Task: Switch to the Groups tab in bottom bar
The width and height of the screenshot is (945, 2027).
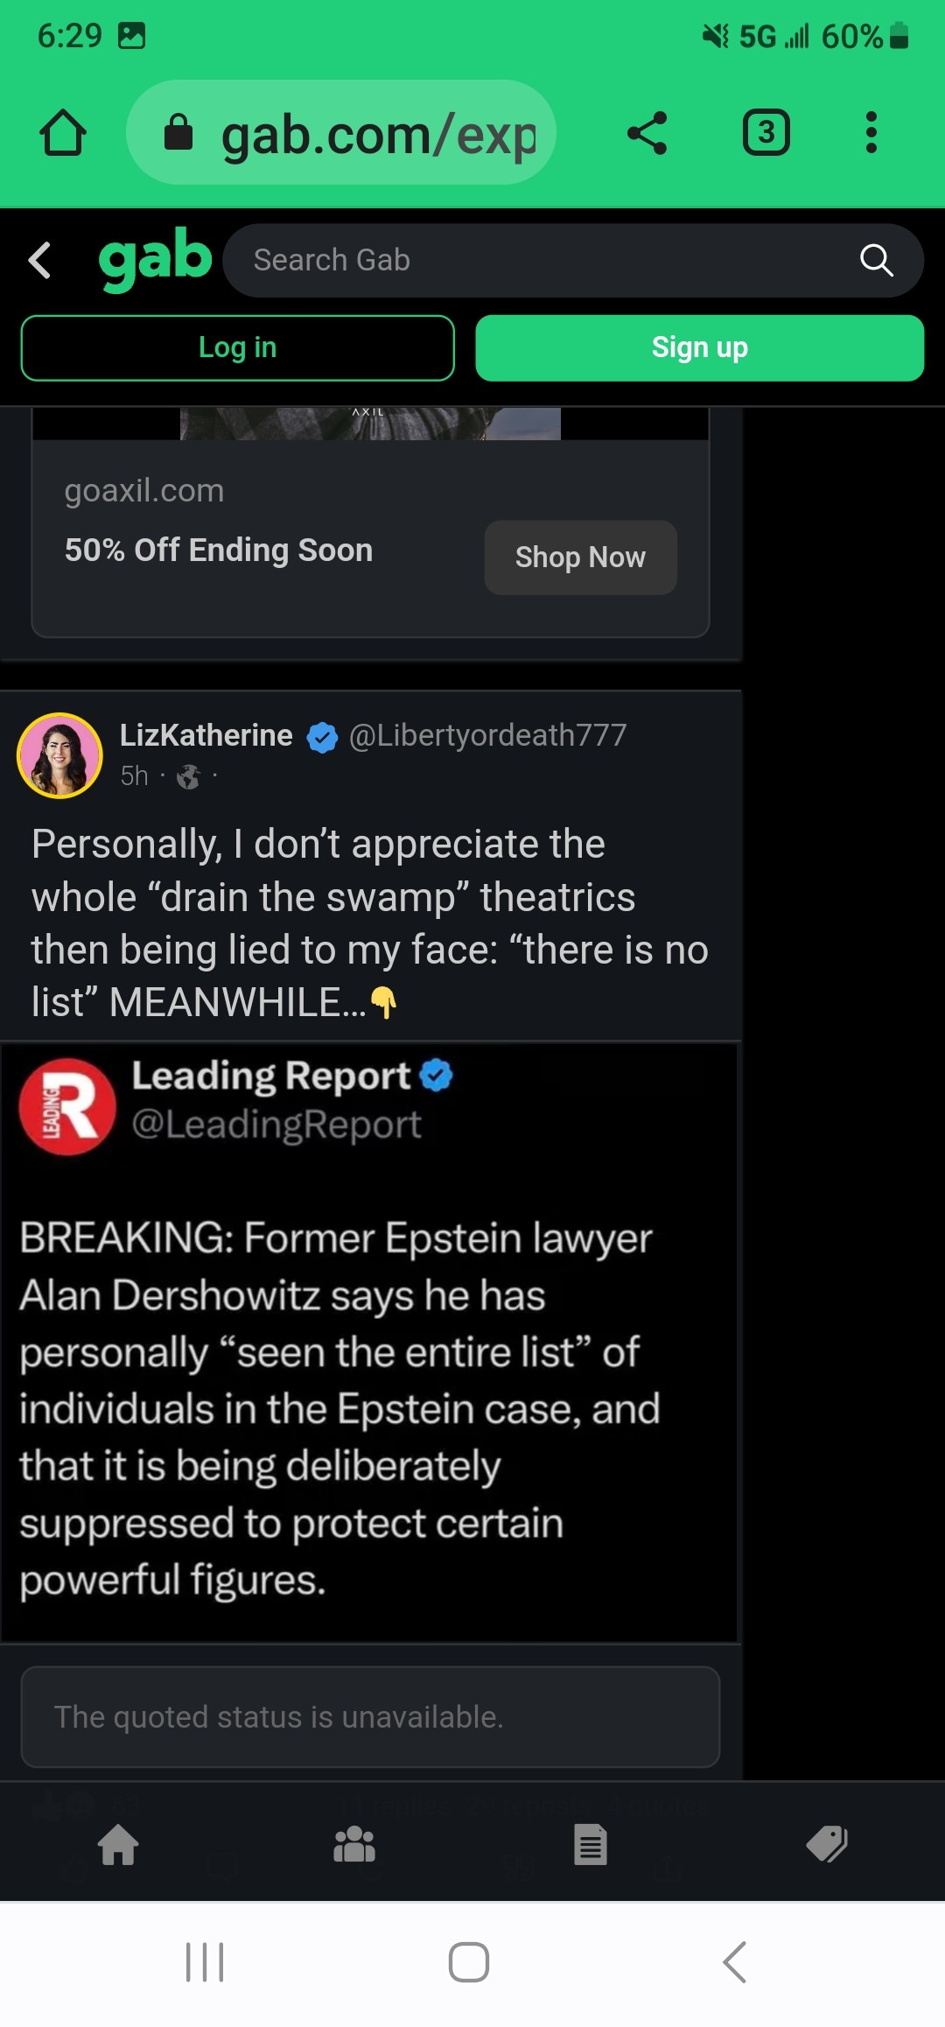Action: 354,1845
